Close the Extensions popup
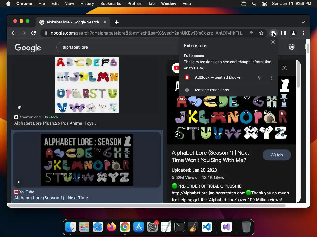Screen dimensions: 317x237 tap(273, 42)
